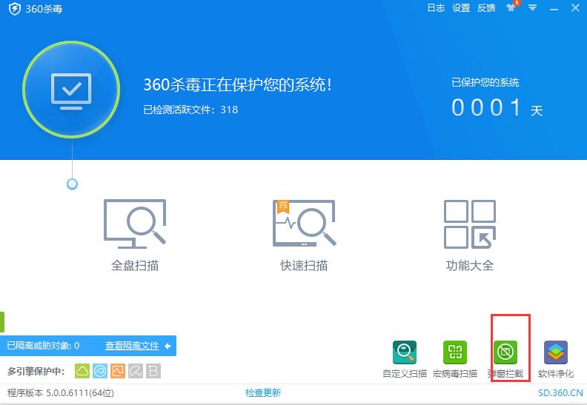Collapse the quarantine bar arrow
Viewport: 587px width, 405px height.
click(168, 346)
